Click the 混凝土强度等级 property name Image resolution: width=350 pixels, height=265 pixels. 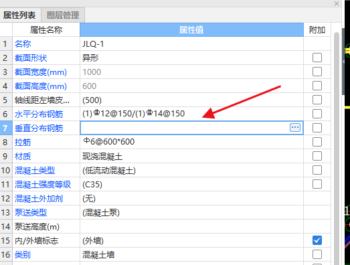tap(43, 185)
